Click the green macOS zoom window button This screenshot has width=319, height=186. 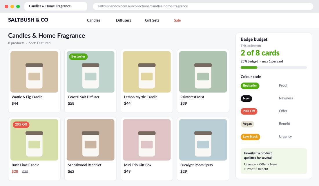18,6
